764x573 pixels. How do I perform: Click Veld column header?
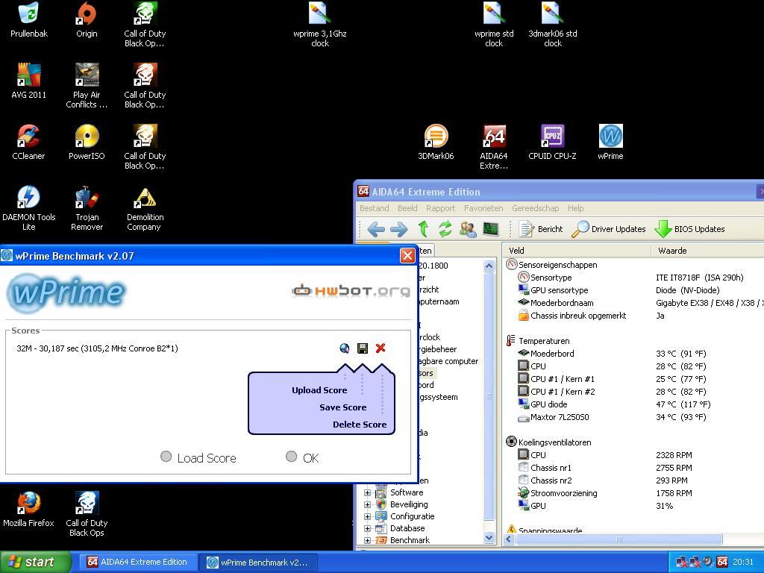(577, 251)
